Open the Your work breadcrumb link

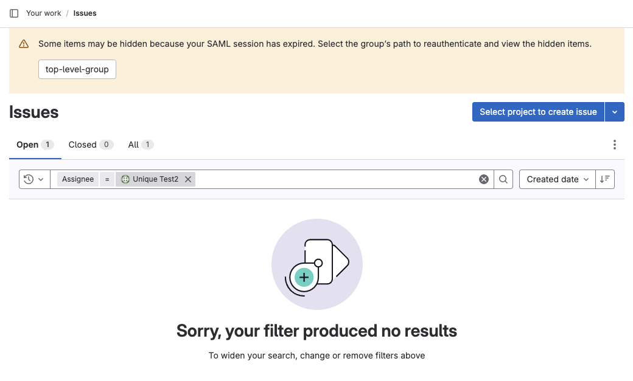(x=43, y=13)
